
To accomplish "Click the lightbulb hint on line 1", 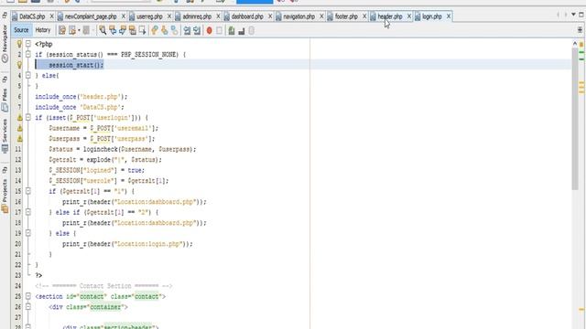I will click(x=19, y=44).
